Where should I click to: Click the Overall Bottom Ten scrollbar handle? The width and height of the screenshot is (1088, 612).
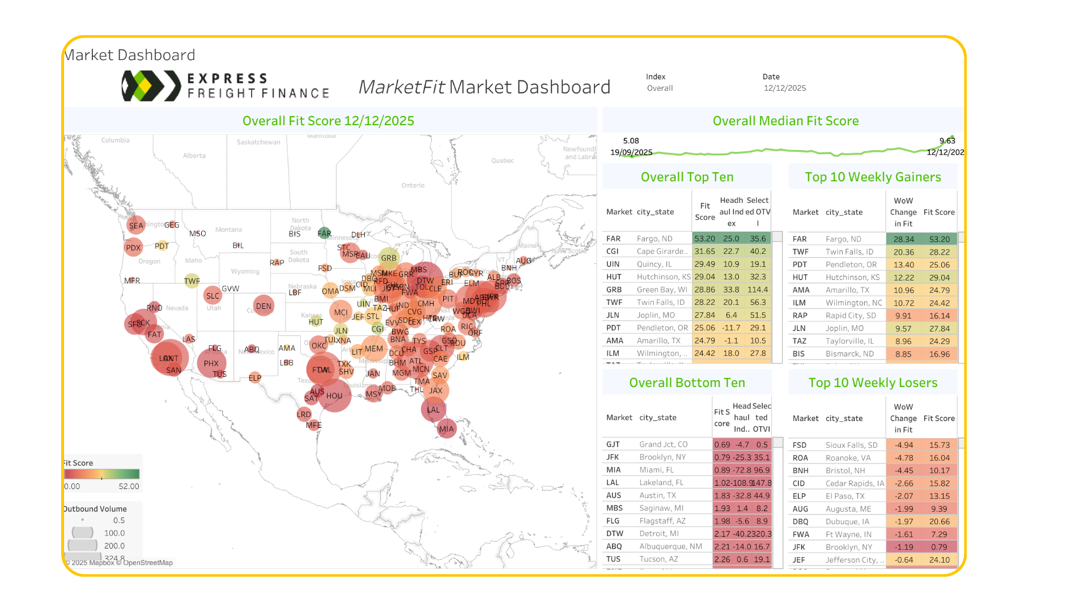tap(777, 443)
